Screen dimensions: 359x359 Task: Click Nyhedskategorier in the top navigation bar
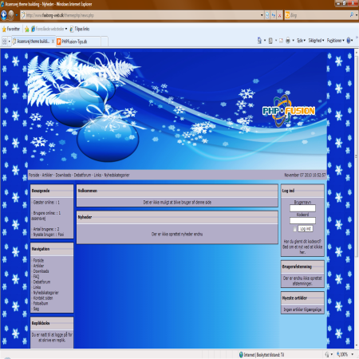[x=116, y=175]
